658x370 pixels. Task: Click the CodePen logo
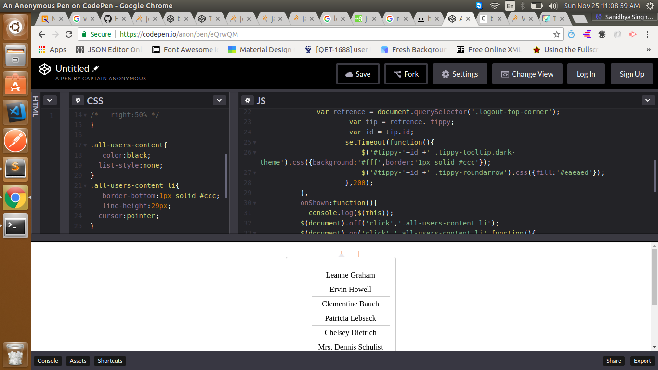tap(45, 69)
